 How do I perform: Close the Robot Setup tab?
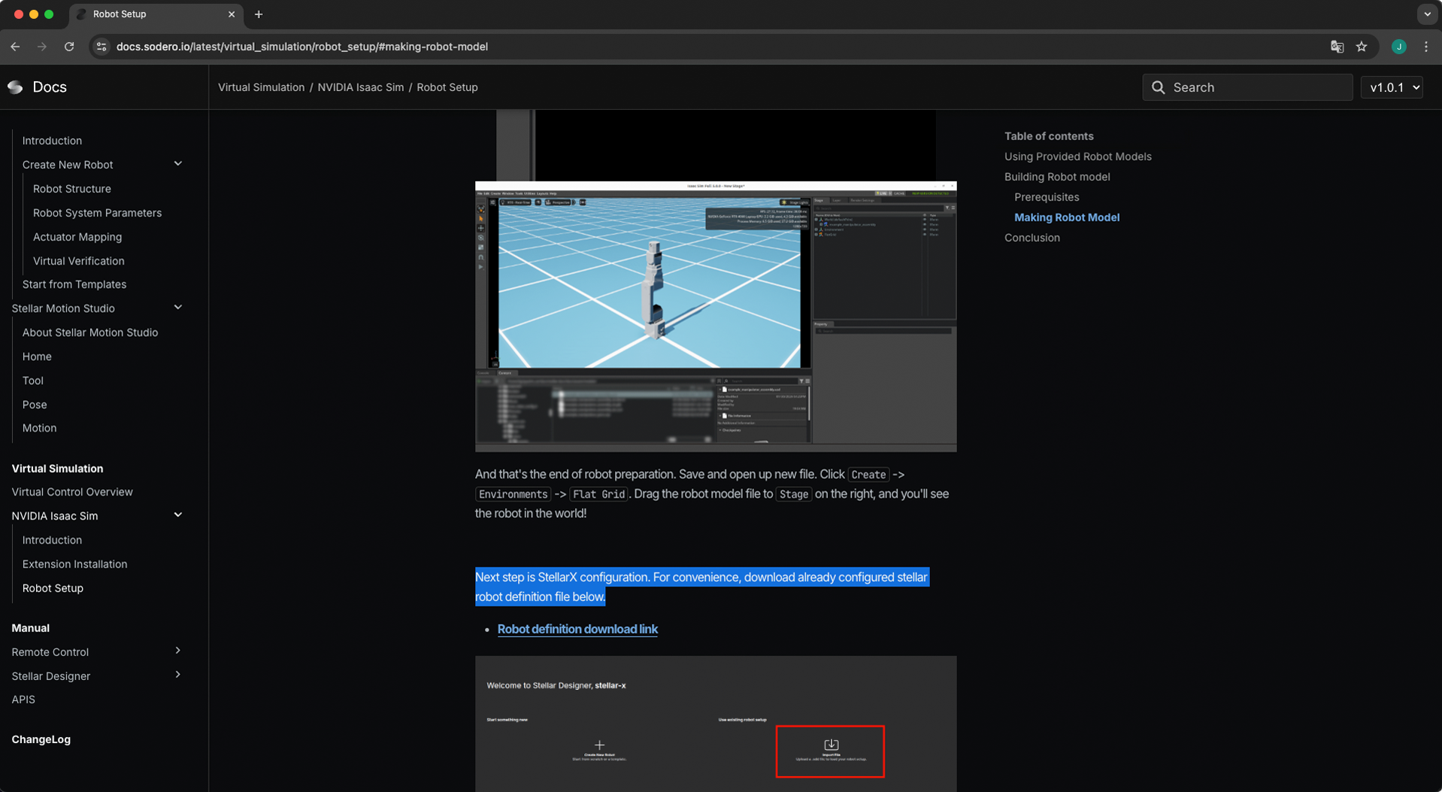(232, 14)
